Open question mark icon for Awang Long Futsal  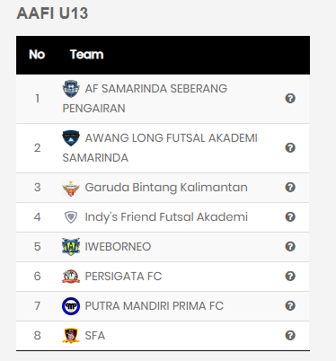click(x=290, y=148)
